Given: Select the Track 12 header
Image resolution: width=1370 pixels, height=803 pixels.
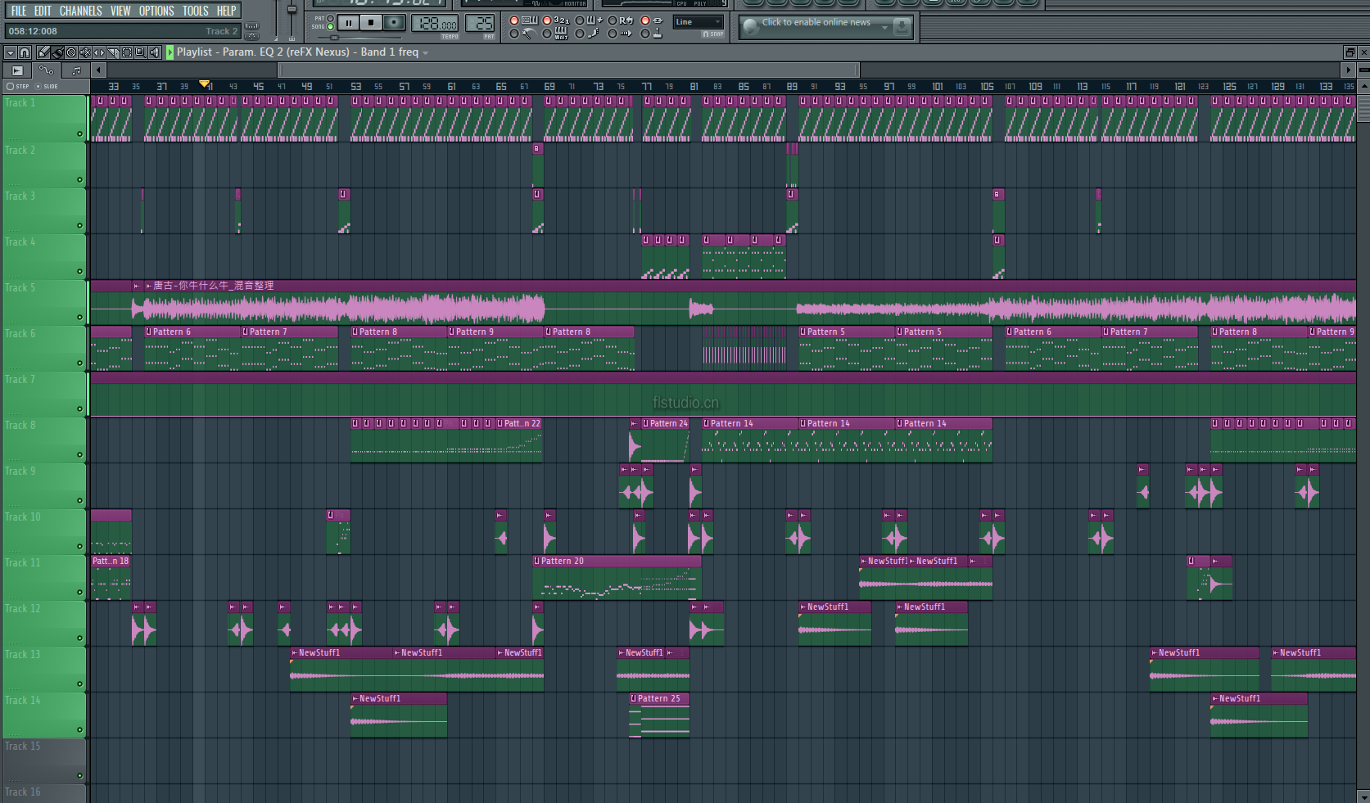Looking at the screenshot, I should (x=44, y=624).
